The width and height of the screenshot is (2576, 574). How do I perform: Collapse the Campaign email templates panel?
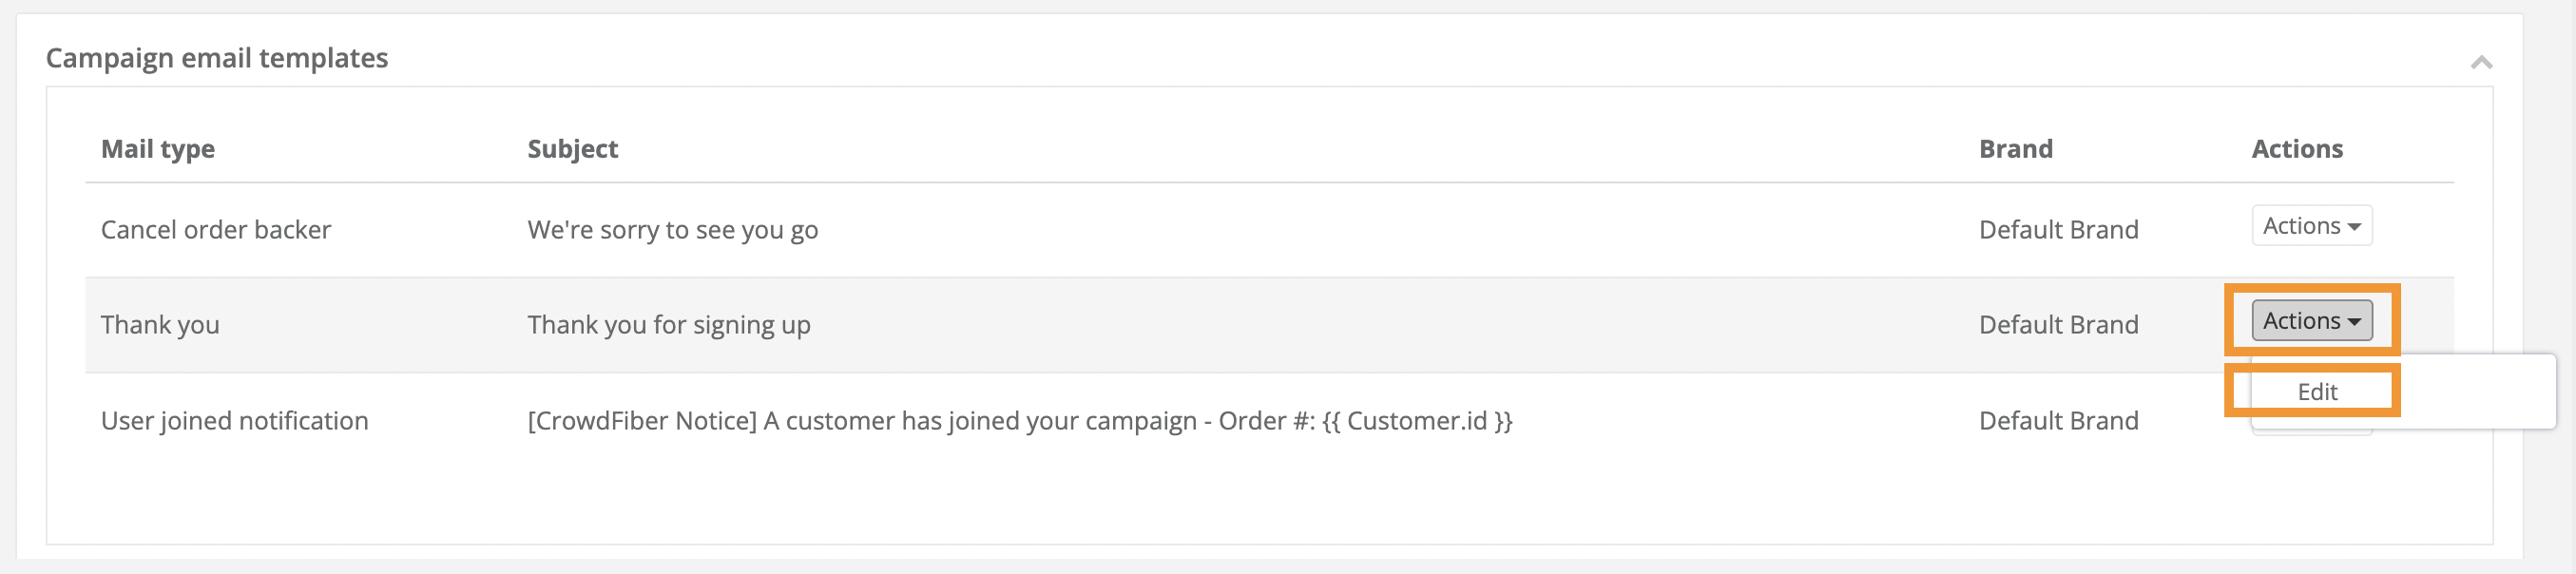(x=2481, y=62)
